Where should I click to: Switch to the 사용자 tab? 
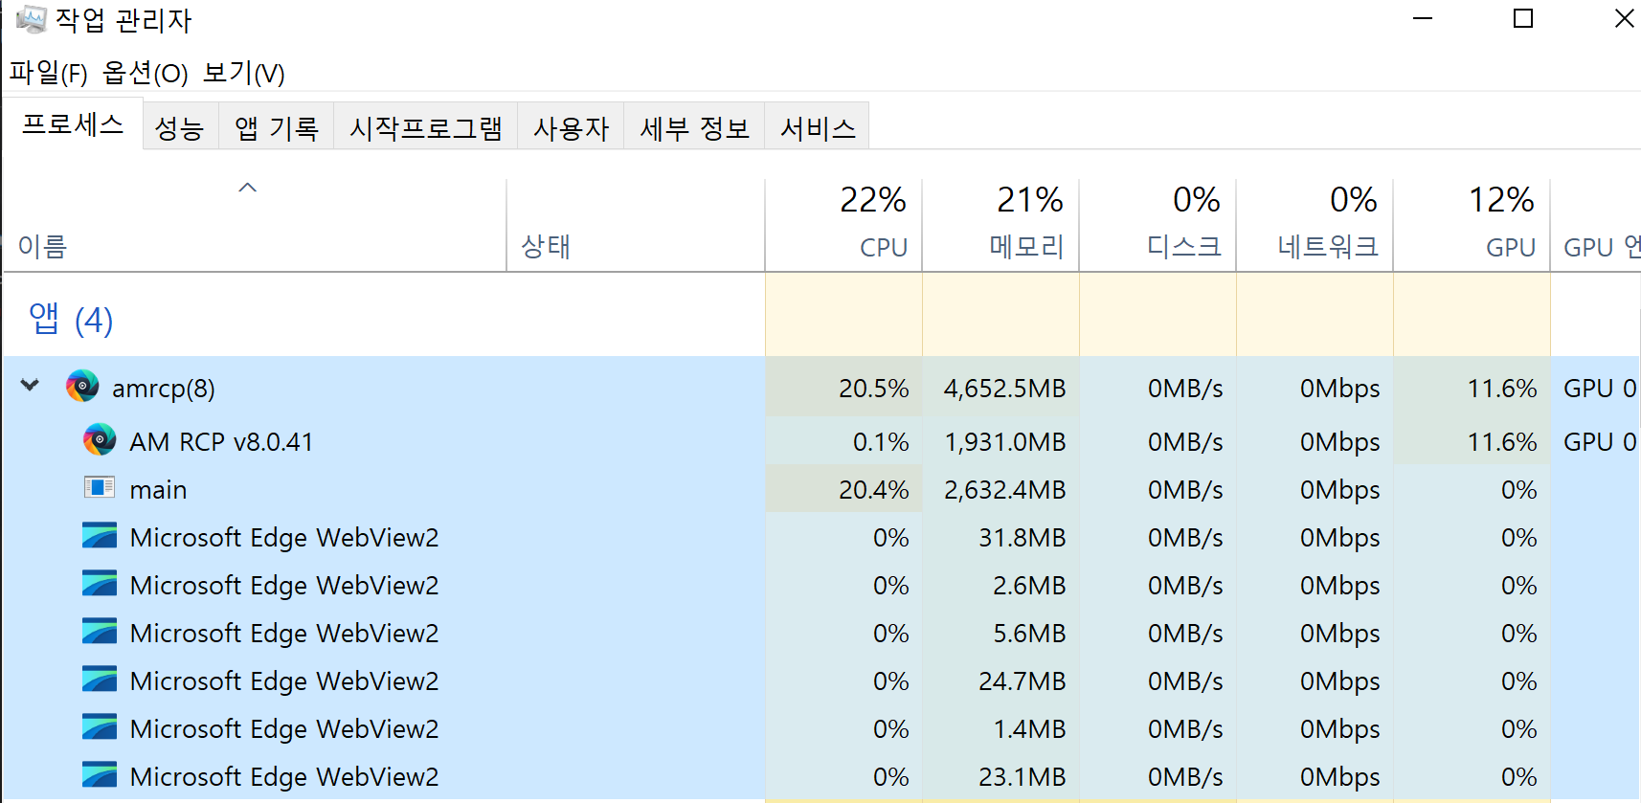point(571,126)
